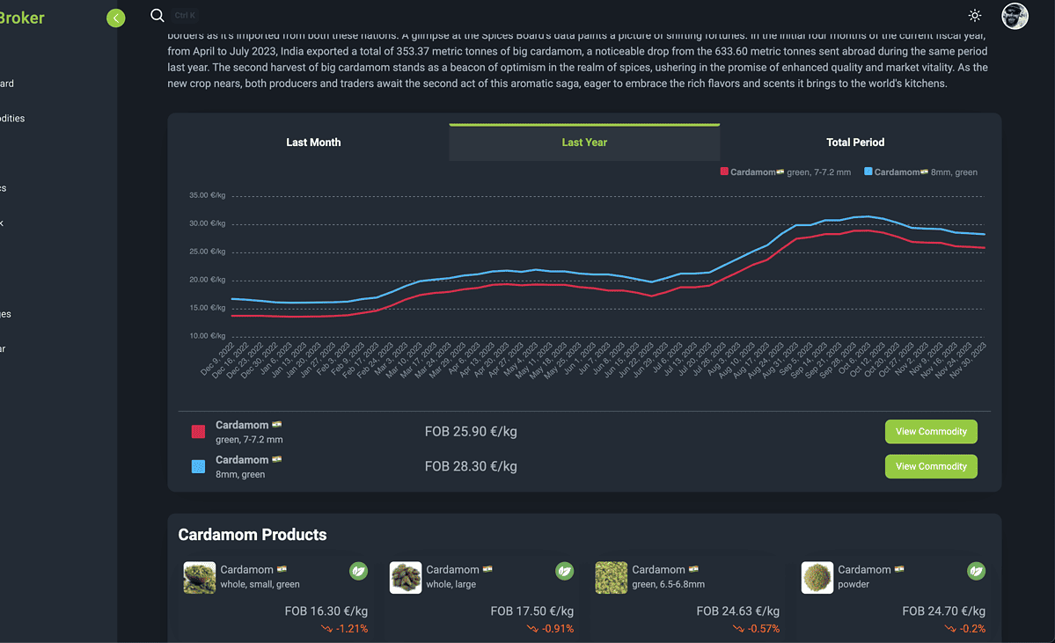Click the downtrend arrow icon next to -1.21%
1055x643 pixels.
326,629
